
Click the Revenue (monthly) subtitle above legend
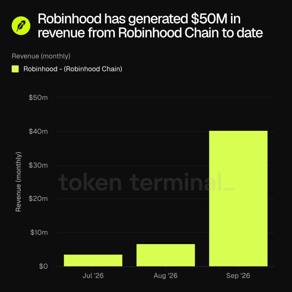41,56
